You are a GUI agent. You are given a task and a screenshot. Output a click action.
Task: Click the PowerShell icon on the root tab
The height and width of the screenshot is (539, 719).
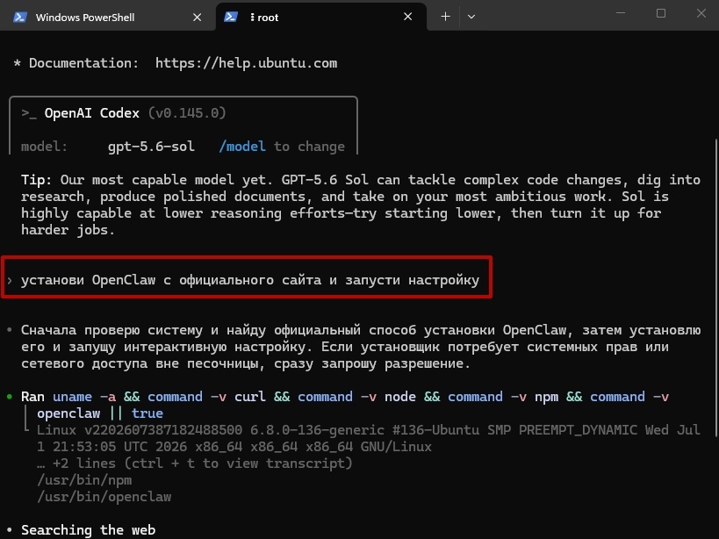(x=230, y=17)
